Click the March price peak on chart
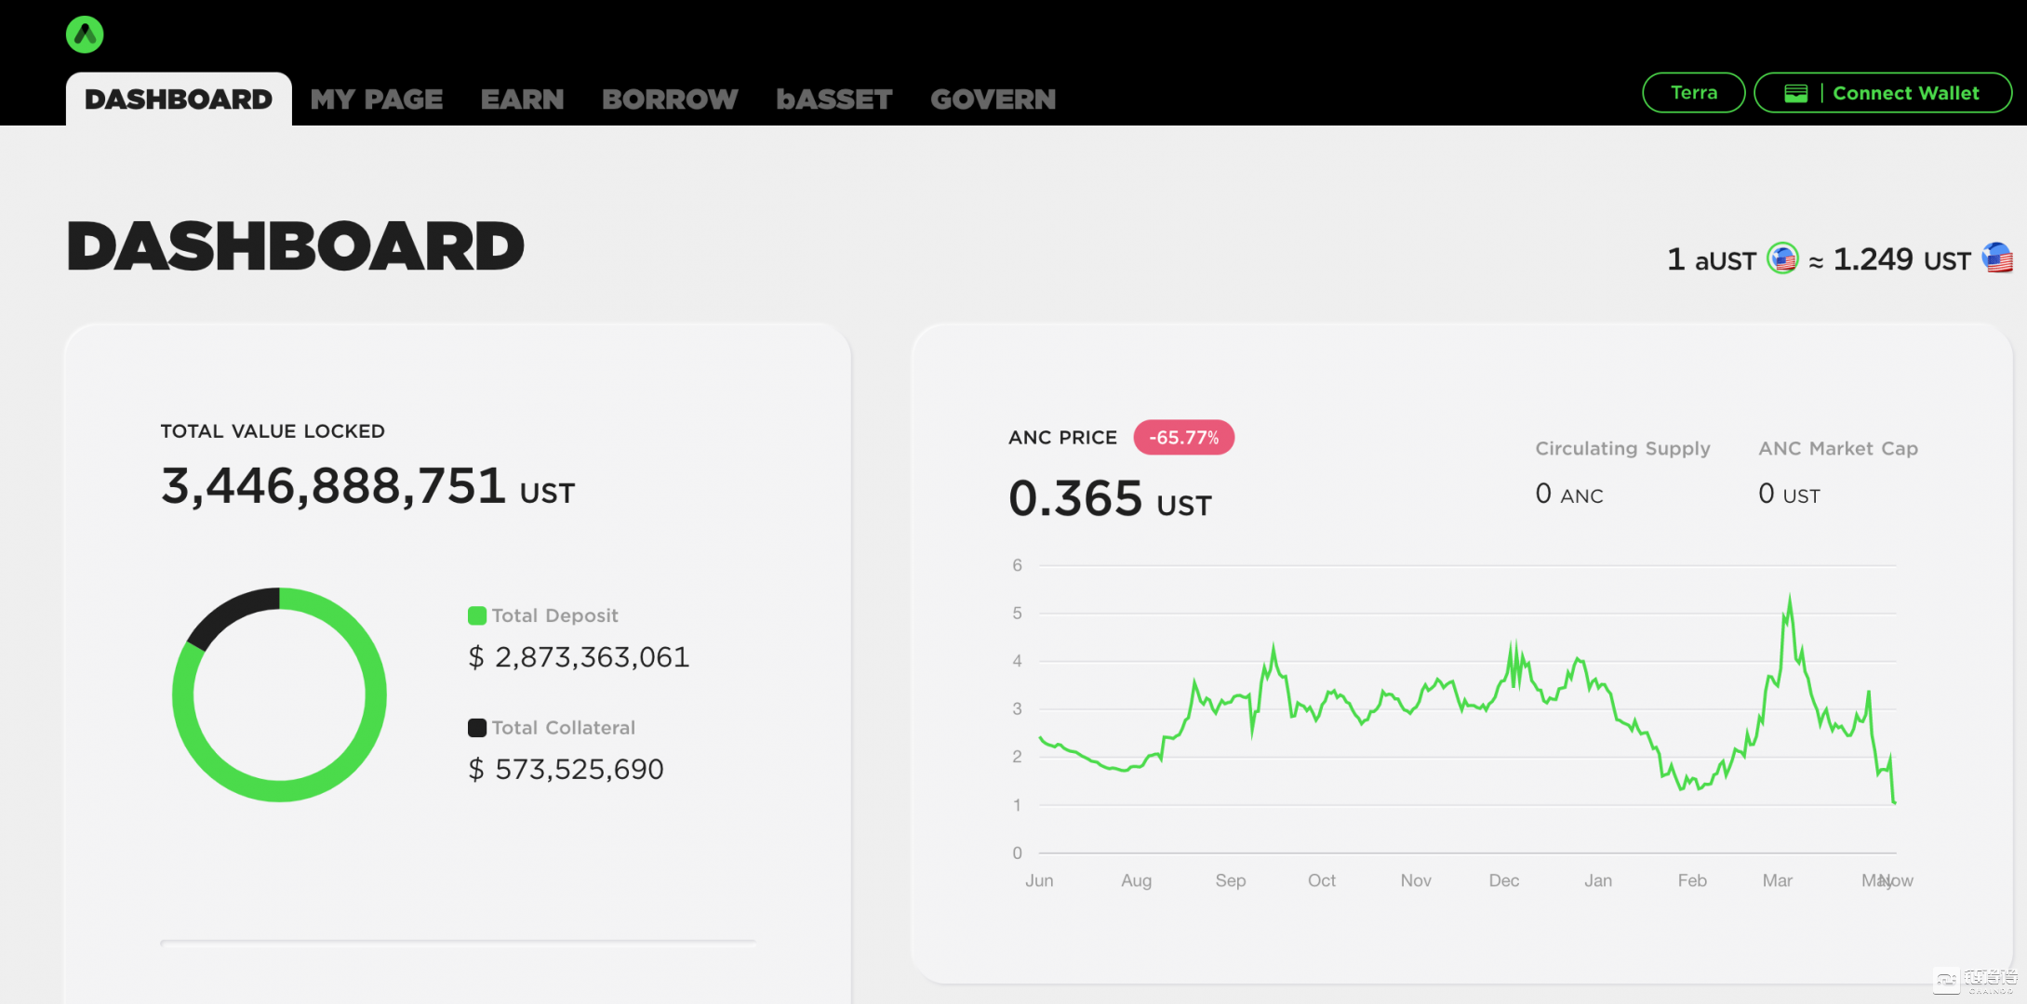 click(1789, 600)
